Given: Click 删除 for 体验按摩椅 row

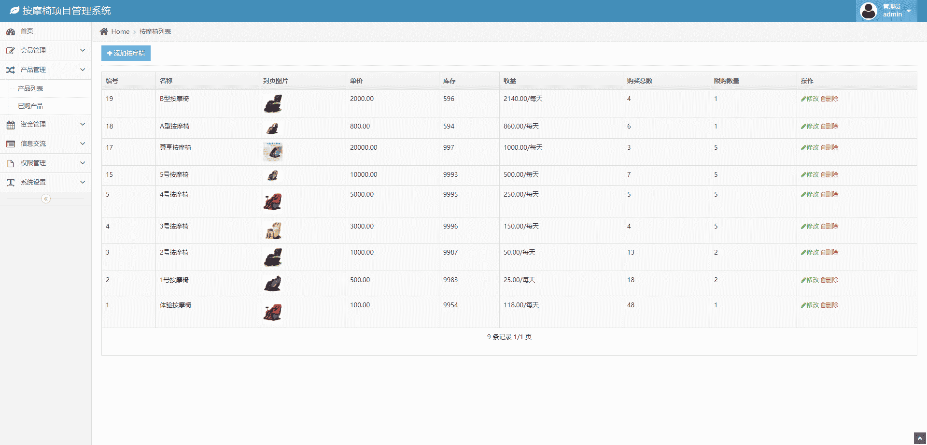Looking at the screenshot, I should pyautogui.click(x=829, y=305).
